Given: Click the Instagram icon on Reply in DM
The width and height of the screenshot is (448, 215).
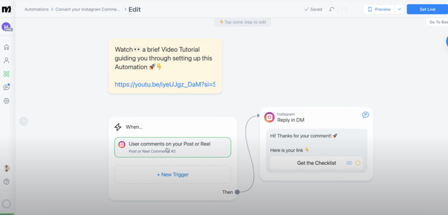Looking at the screenshot, I should (269, 118).
